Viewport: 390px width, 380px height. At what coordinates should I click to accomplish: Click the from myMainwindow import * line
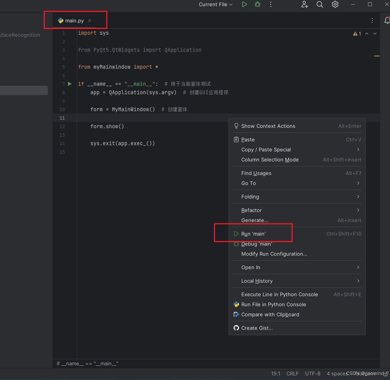point(118,67)
